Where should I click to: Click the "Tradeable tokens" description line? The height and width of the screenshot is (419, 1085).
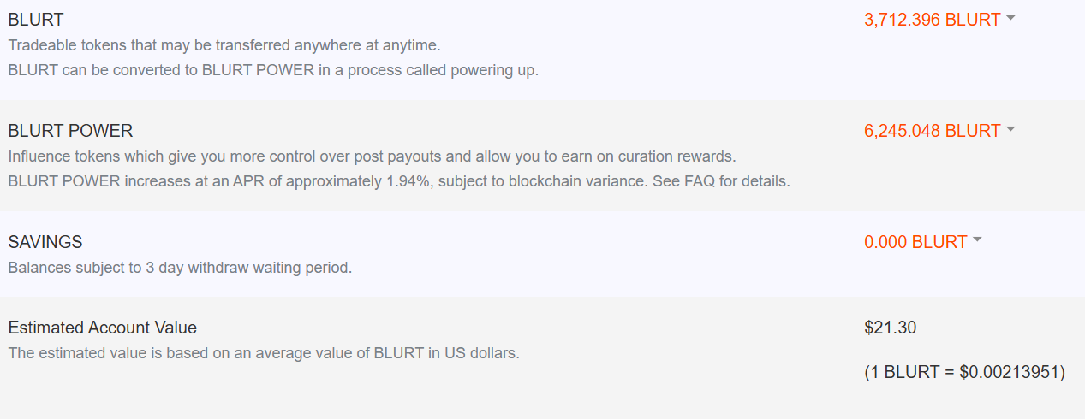[x=224, y=44]
